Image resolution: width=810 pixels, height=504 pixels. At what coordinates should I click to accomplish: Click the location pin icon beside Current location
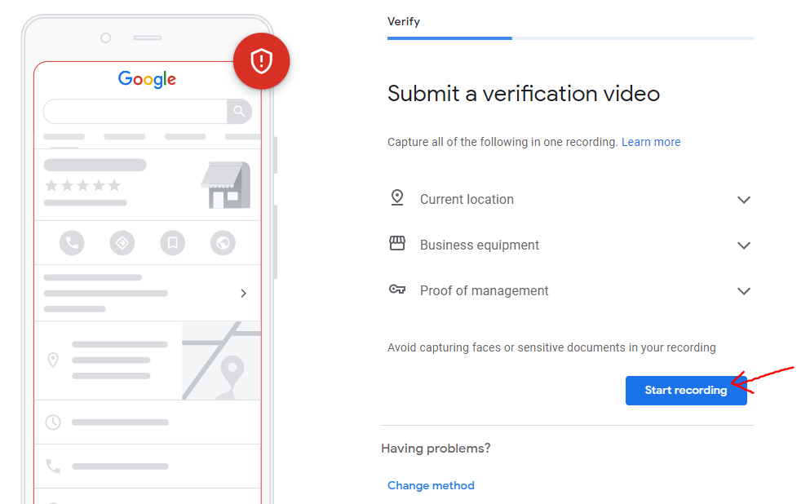click(397, 198)
